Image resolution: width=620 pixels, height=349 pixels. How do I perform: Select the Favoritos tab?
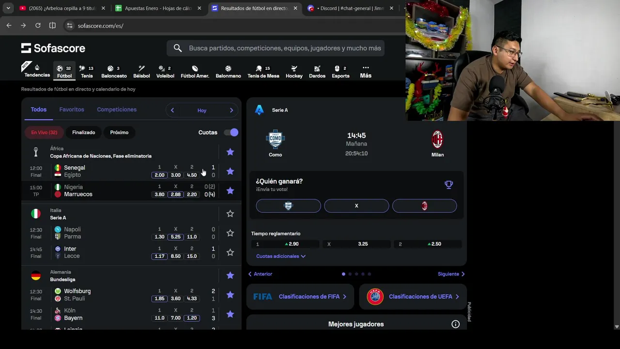(x=72, y=110)
